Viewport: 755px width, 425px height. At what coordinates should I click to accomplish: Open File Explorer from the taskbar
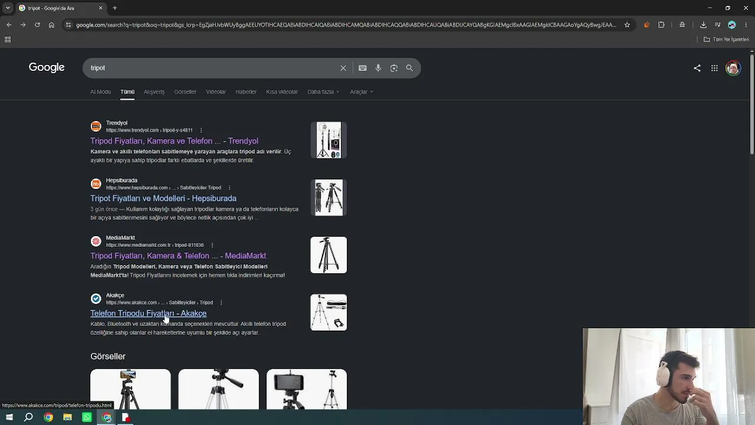click(x=68, y=417)
